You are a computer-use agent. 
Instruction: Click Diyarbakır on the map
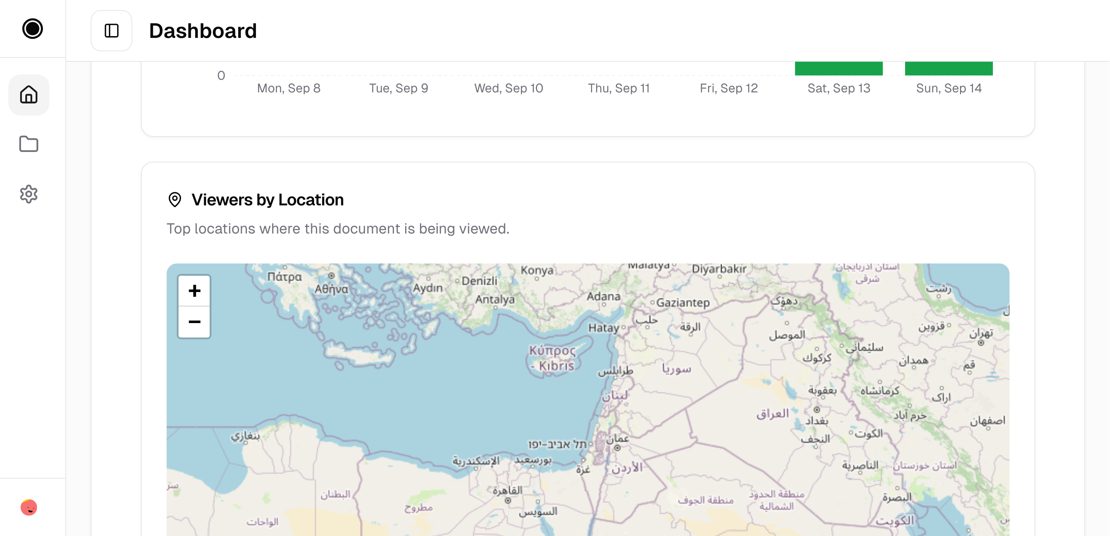(719, 269)
